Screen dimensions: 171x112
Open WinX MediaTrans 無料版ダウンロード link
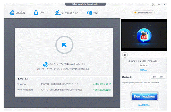[x=103, y=89]
